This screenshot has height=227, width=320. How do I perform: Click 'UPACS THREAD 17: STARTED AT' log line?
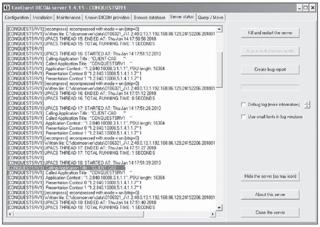(84, 109)
